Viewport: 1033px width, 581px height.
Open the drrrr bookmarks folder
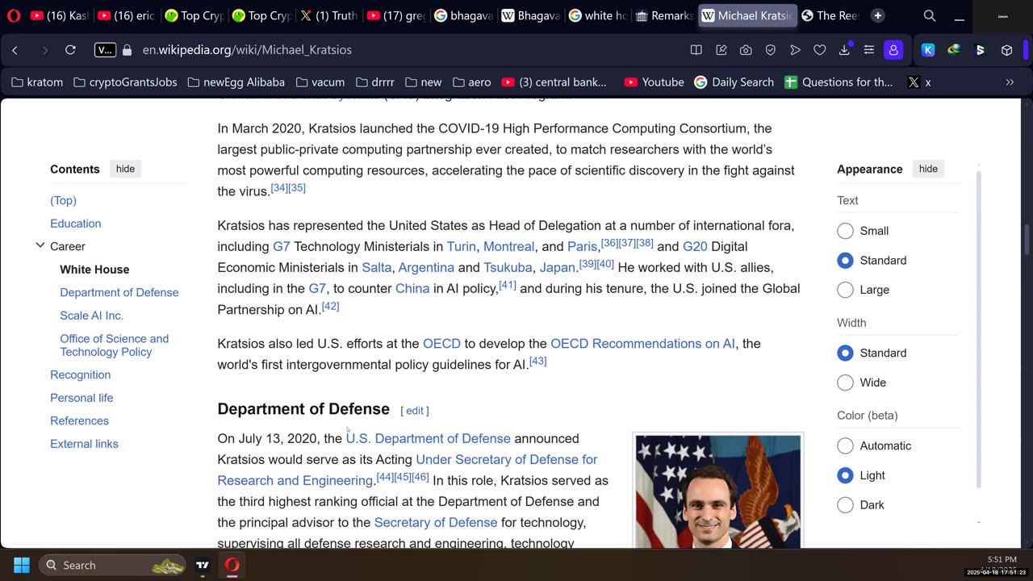pyautogui.click(x=374, y=82)
